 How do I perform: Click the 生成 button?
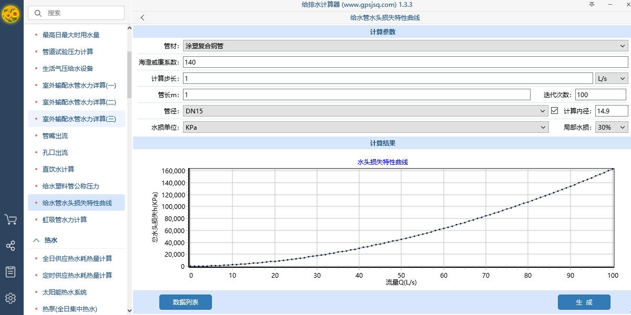tap(584, 302)
